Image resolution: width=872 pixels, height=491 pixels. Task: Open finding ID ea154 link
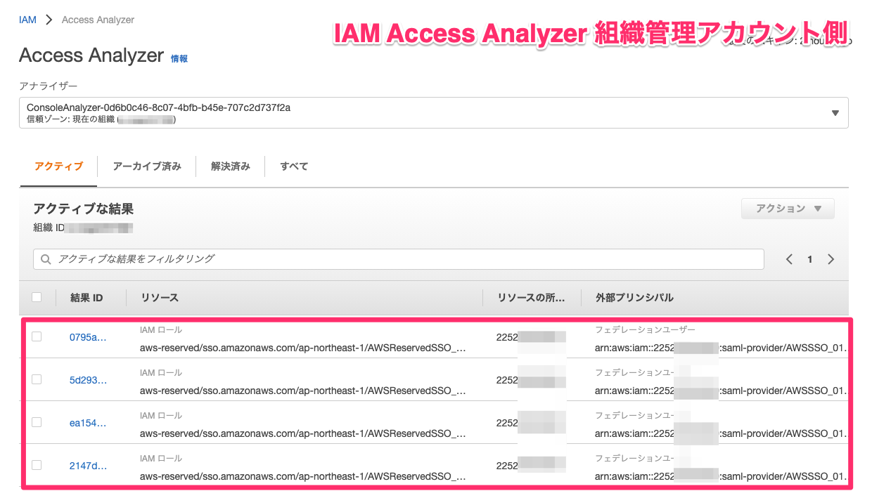point(88,423)
